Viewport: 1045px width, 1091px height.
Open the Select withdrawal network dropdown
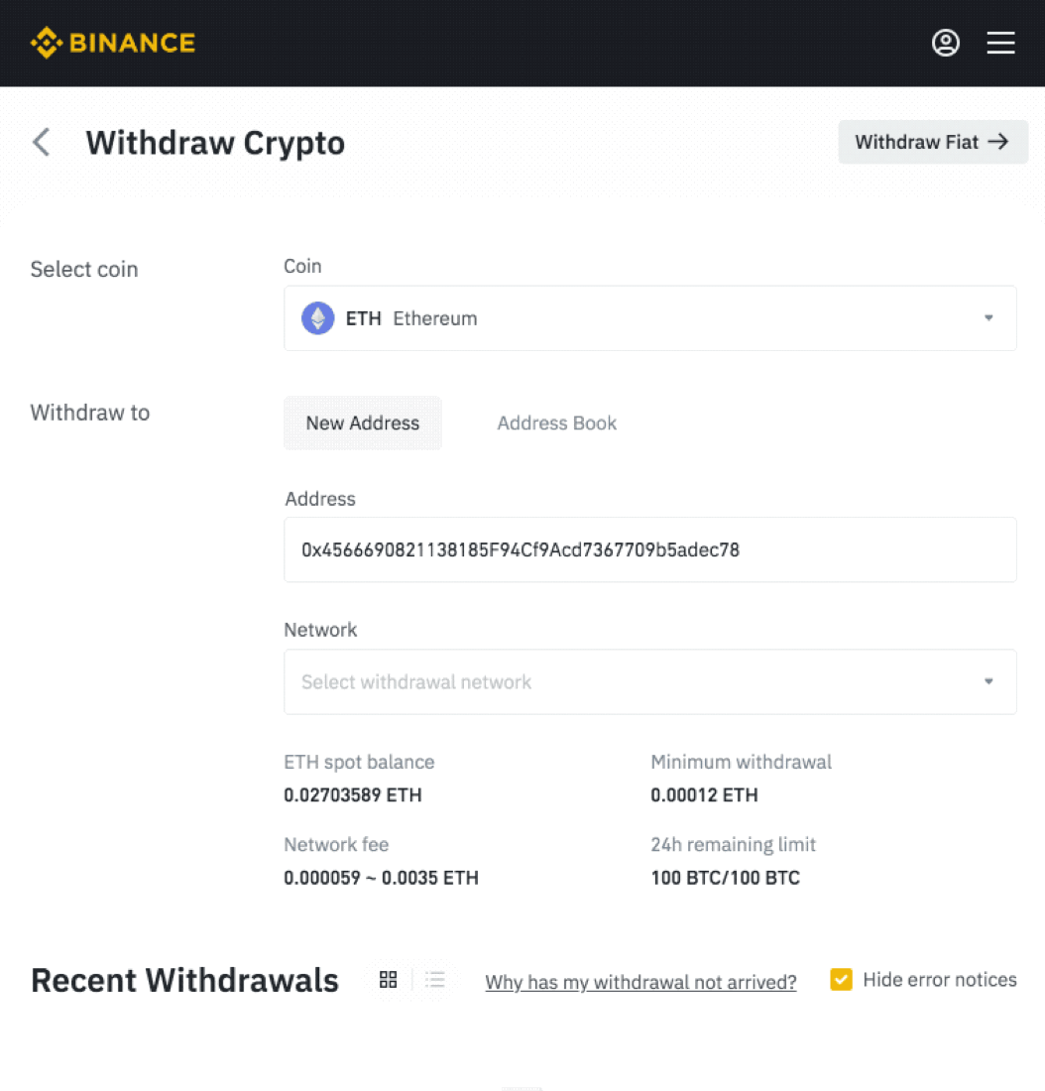tap(650, 682)
